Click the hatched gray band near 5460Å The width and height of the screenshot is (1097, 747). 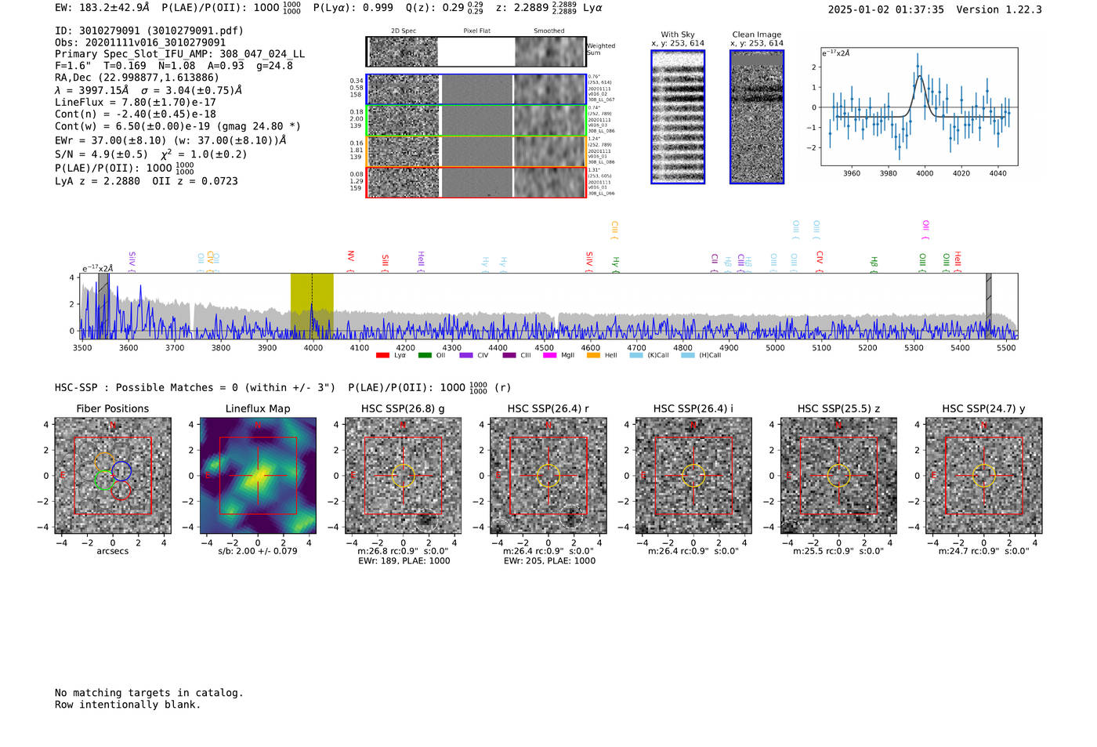click(989, 306)
